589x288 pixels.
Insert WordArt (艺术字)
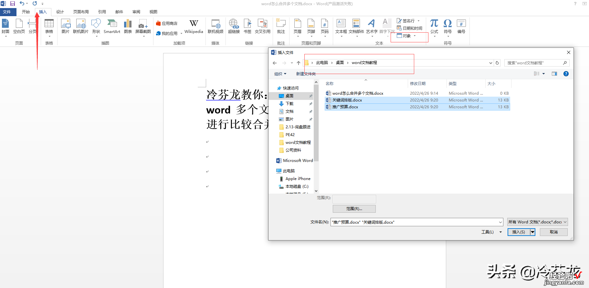[x=372, y=27]
